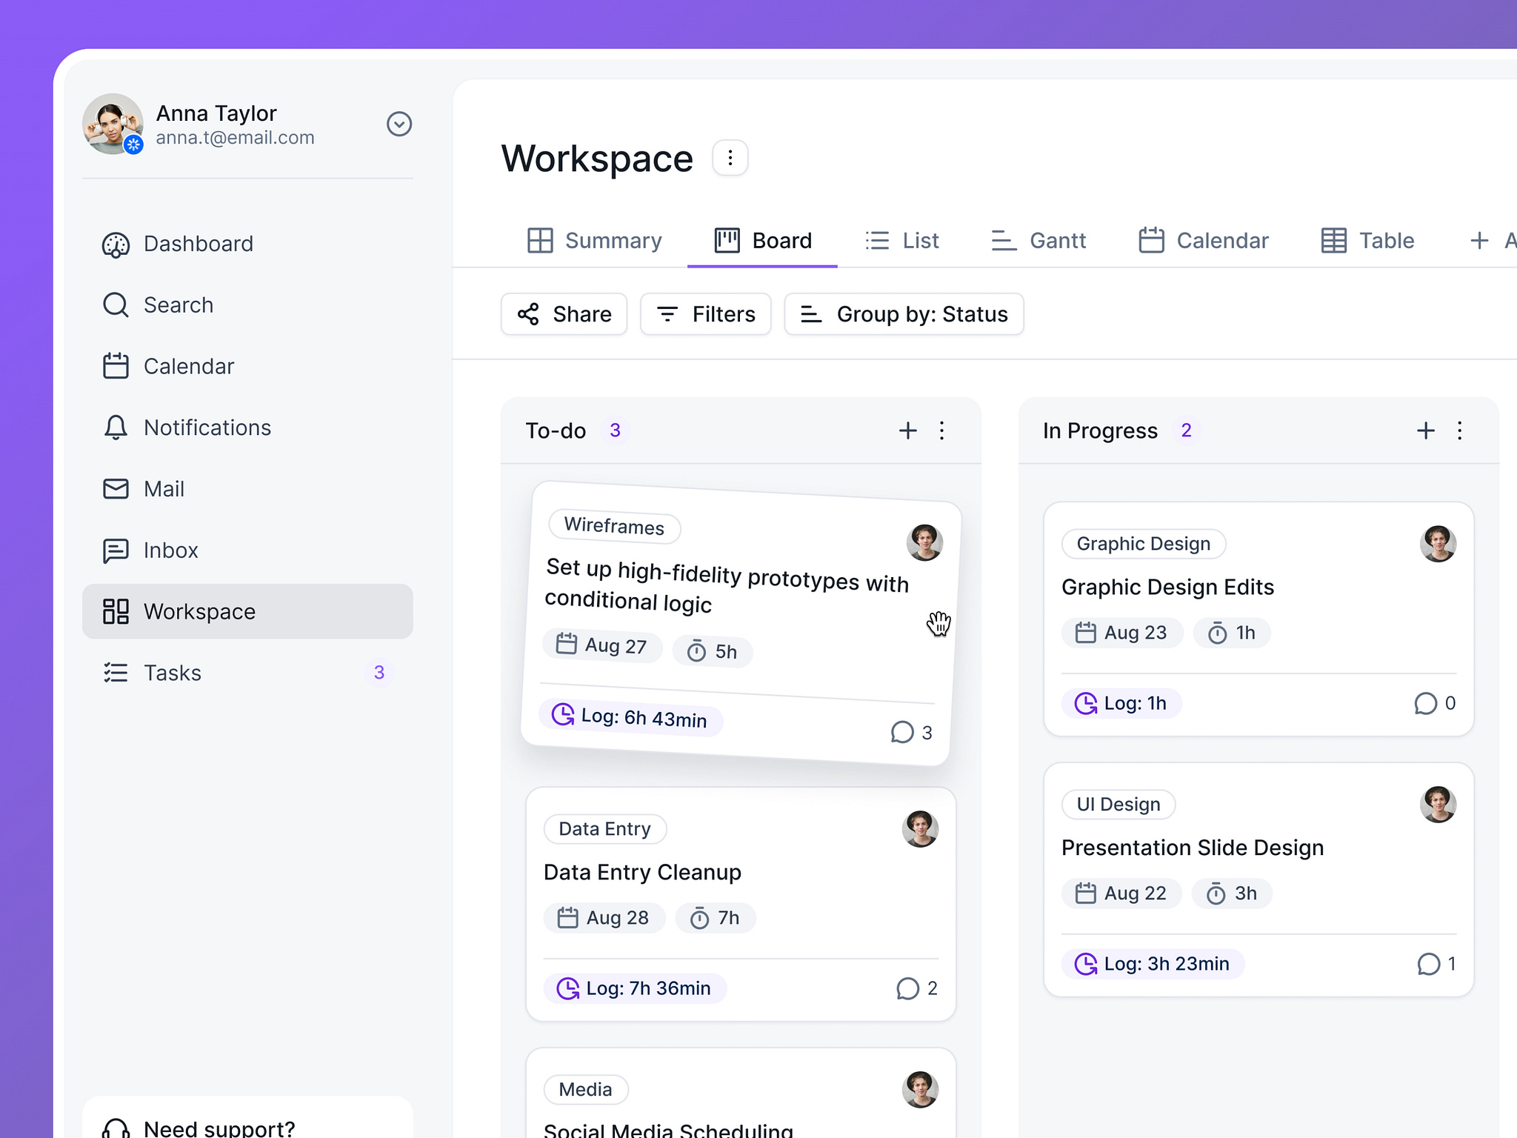Click the plus icon in the In Progress column
Screen dimensions: 1517x1138
click(x=1425, y=430)
